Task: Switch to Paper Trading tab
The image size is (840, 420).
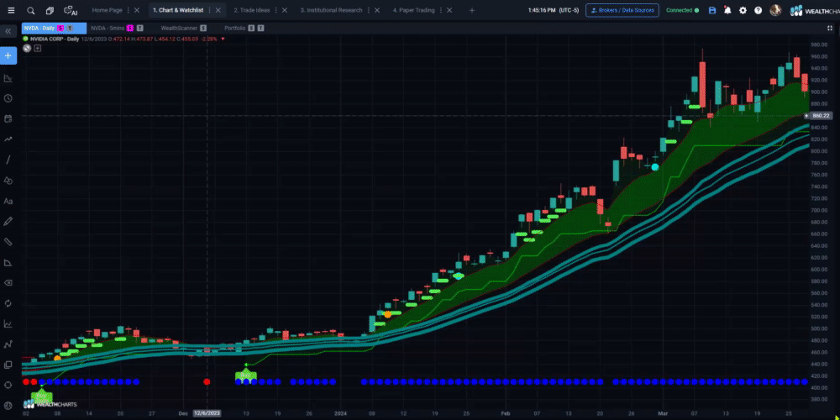Action: pos(413,10)
